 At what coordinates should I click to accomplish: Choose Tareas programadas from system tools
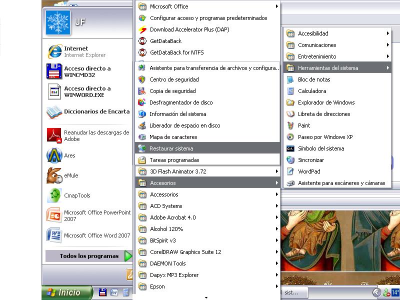tap(174, 160)
